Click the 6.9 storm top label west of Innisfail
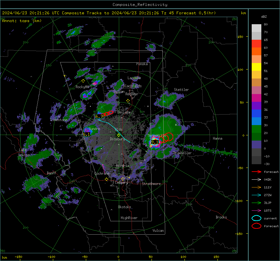 point(99,116)
